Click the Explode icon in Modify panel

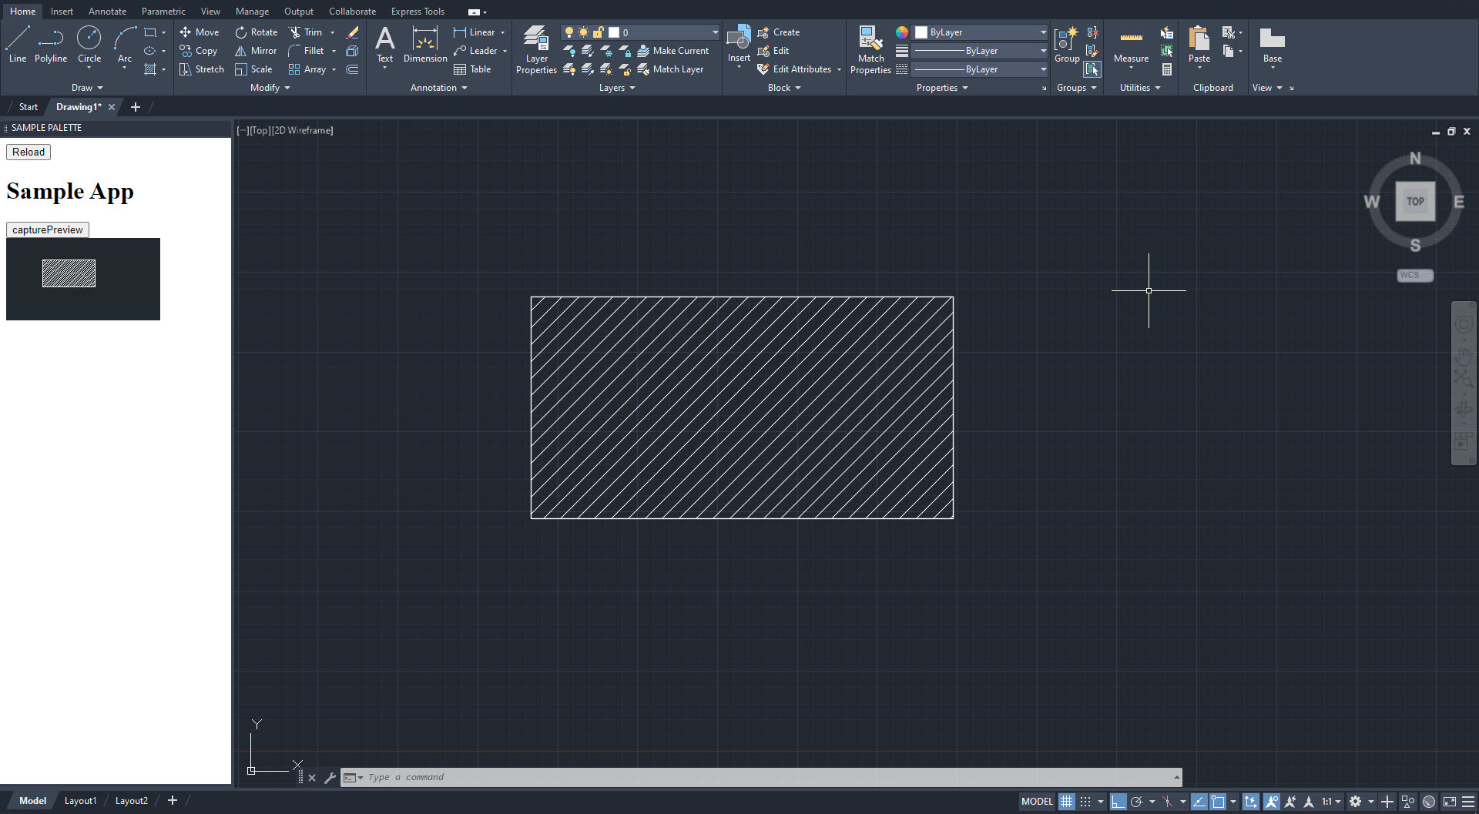coord(352,51)
